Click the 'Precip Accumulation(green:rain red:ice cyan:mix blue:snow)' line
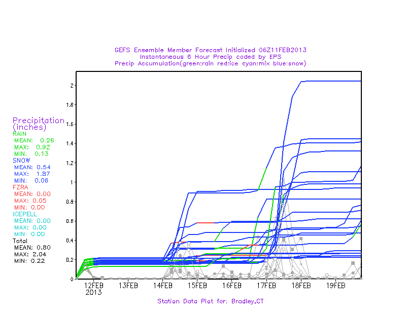 tap(211, 64)
